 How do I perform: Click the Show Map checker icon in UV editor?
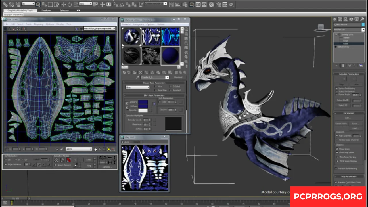pos(77,29)
